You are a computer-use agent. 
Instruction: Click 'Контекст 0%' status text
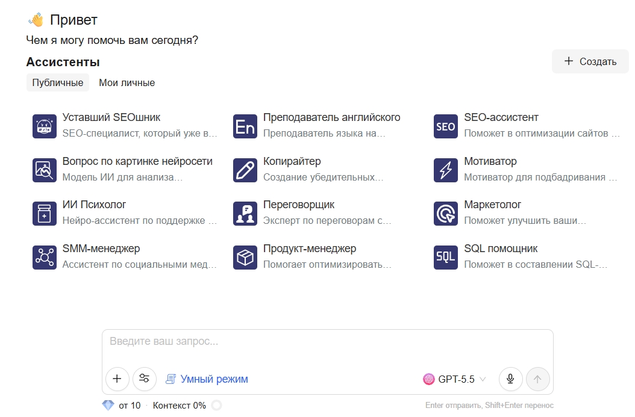tap(180, 406)
